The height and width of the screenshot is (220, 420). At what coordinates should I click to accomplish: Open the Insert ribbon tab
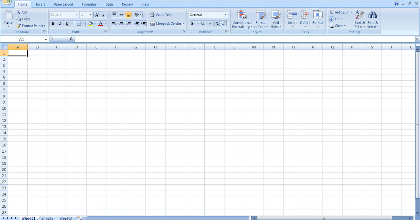click(x=40, y=4)
